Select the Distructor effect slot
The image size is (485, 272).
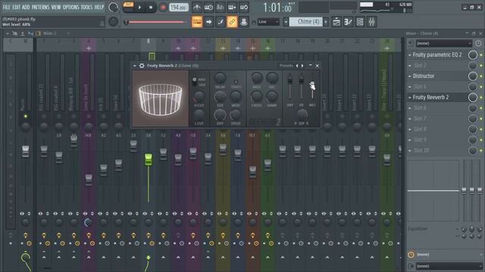[x=438, y=76]
